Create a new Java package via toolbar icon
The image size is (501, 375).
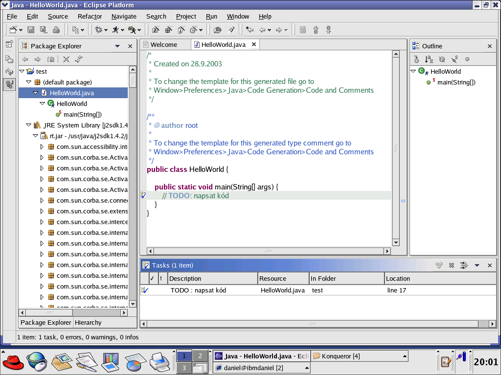tap(168, 30)
